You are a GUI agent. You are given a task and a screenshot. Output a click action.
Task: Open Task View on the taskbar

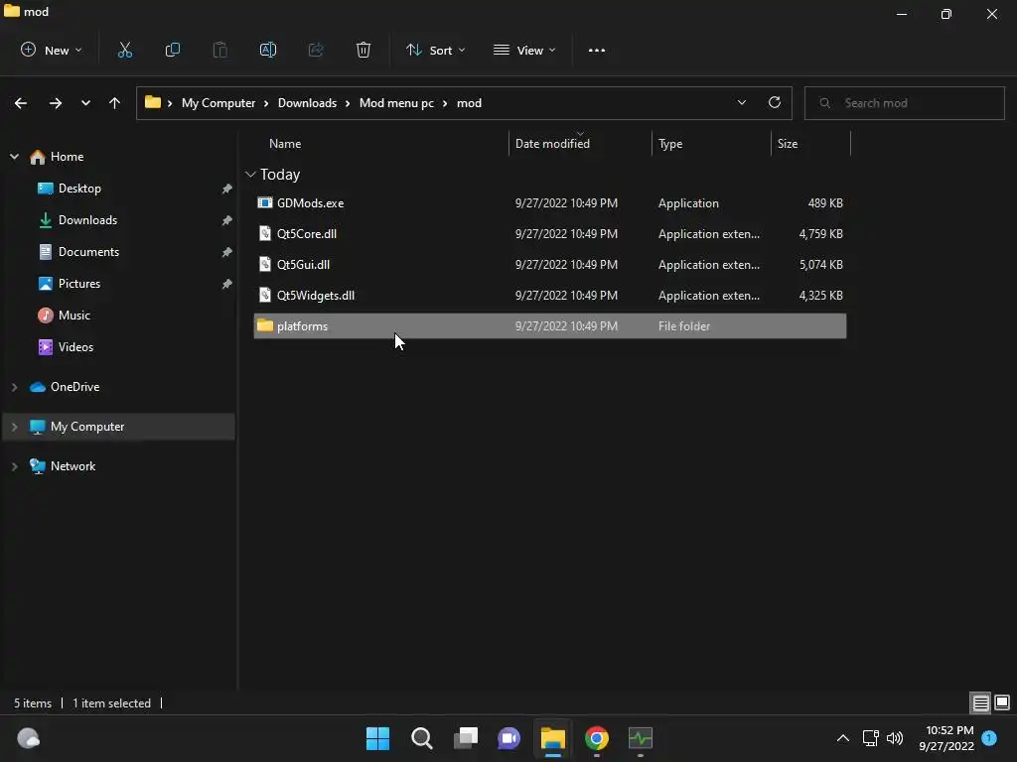(466, 738)
